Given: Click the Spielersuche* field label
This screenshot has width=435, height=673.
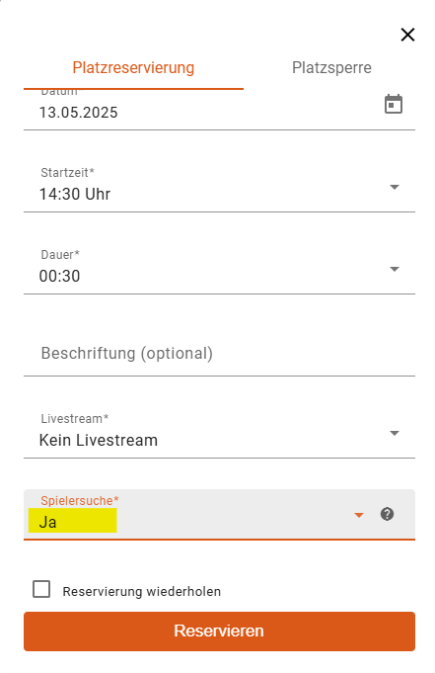Looking at the screenshot, I should 80,501.
